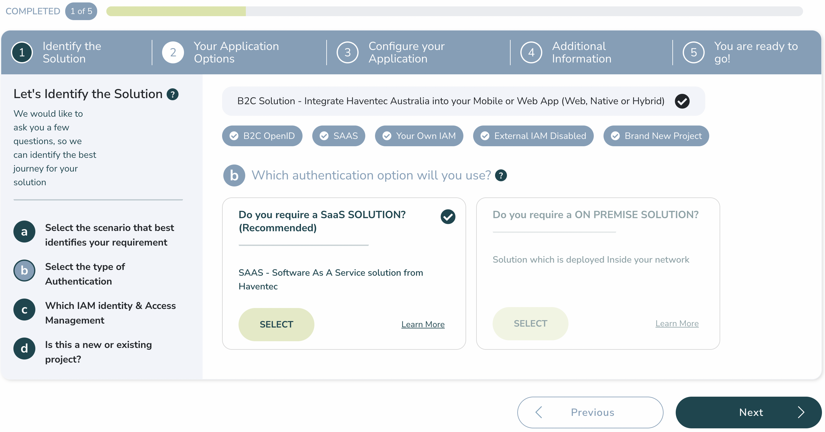Click 'Solution which is deployed Inside your network' text
Image resolution: width=825 pixels, height=432 pixels.
pyautogui.click(x=590, y=259)
